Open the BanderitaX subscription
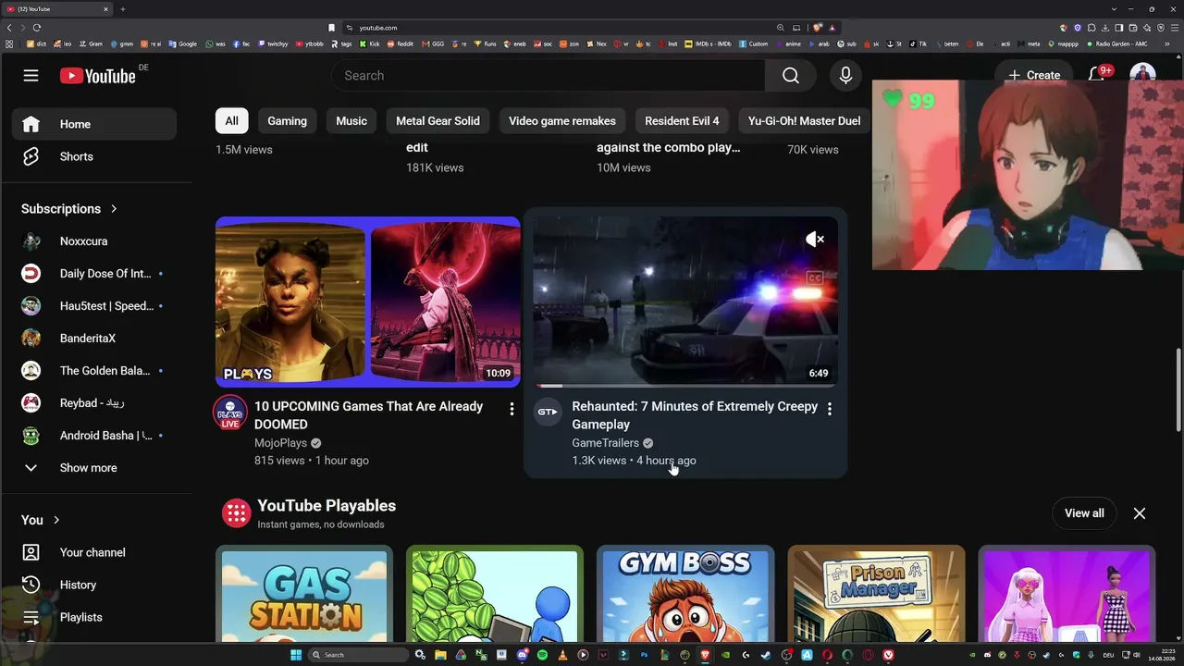The image size is (1184, 666). [x=94, y=339]
